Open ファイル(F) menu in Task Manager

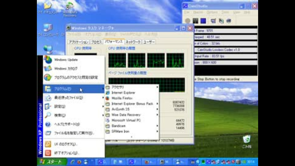click(x=74, y=34)
